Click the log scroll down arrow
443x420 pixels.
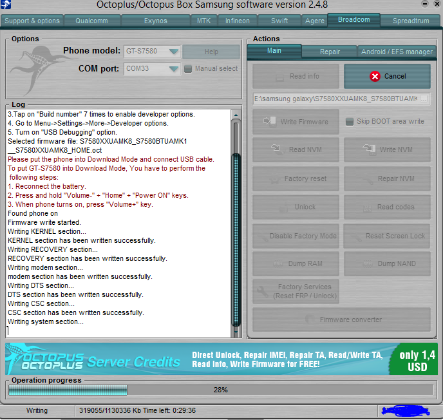pyautogui.click(x=236, y=332)
